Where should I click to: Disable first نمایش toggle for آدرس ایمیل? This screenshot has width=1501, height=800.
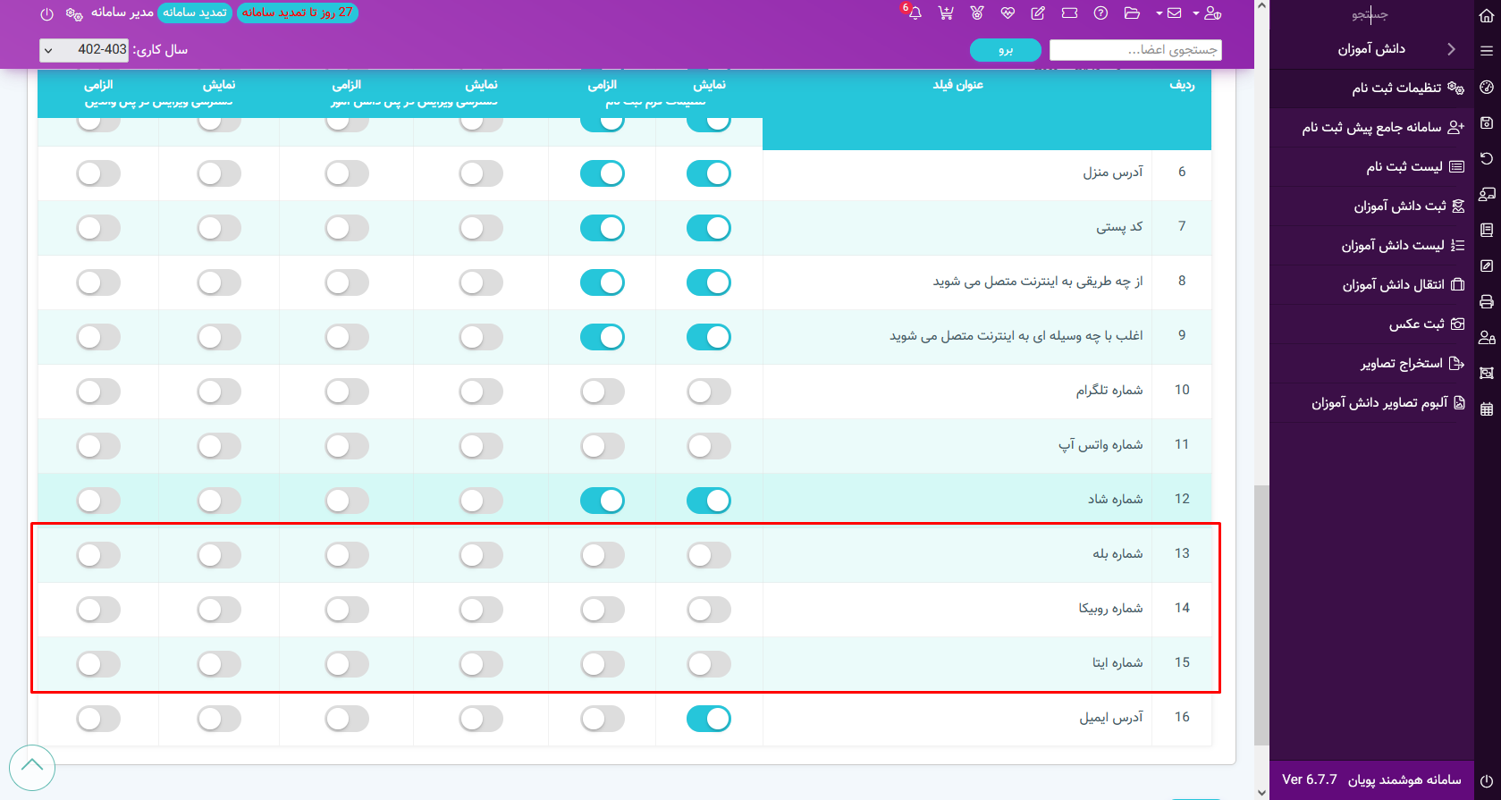pos(708,719)
